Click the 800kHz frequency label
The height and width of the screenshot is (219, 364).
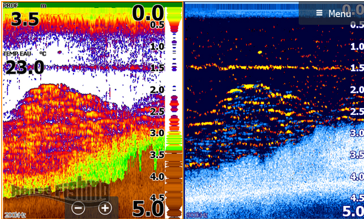point(197,215)
